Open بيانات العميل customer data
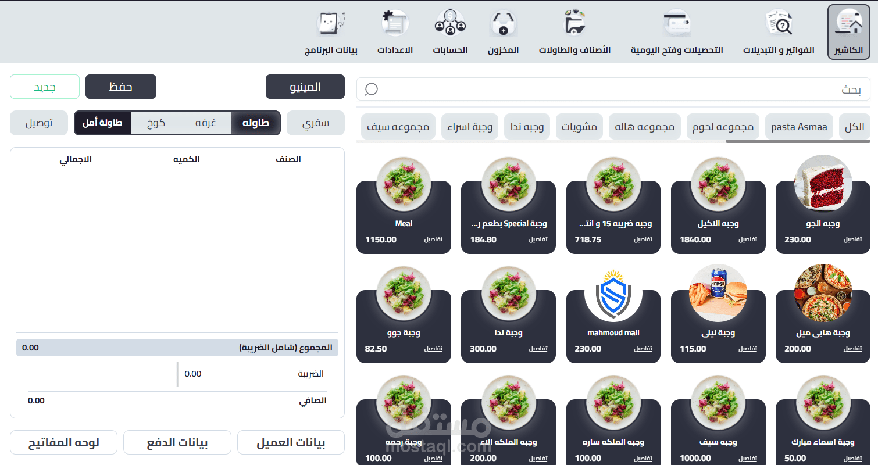 tap(291, 442)
